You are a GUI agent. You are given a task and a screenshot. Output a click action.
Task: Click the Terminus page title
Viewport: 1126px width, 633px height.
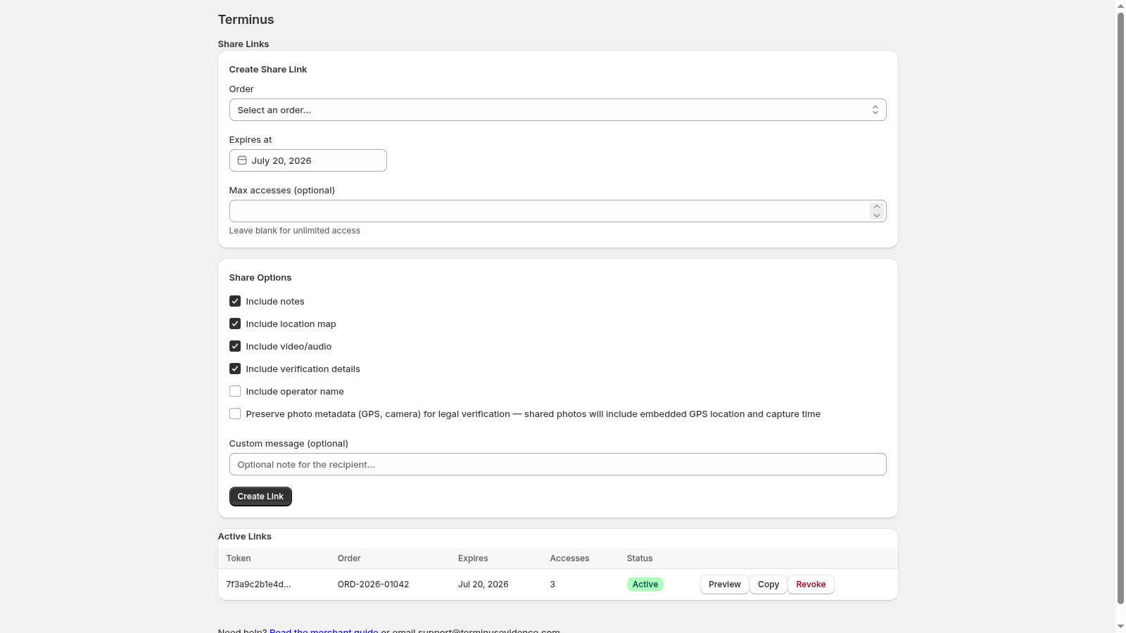point(246,20)
